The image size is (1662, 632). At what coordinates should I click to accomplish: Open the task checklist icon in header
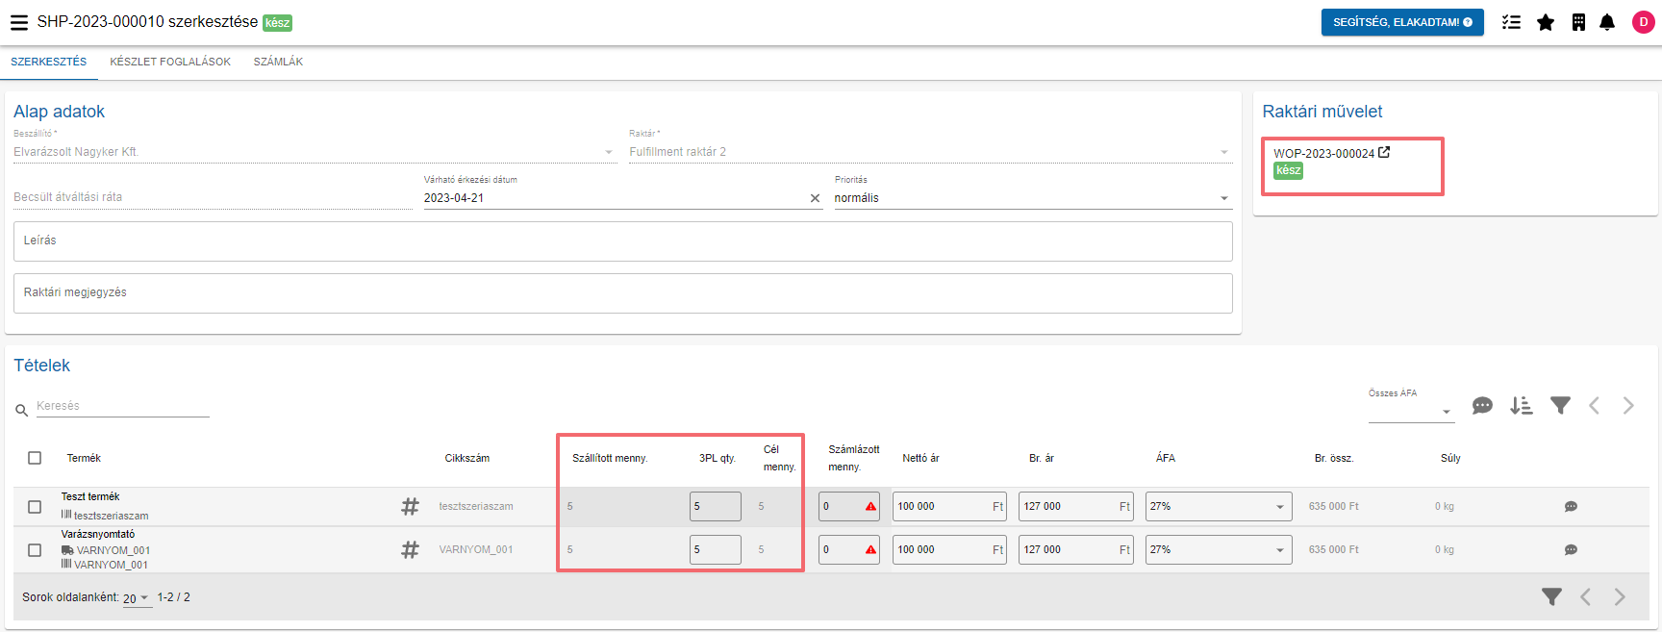(x=1512, y=22)
